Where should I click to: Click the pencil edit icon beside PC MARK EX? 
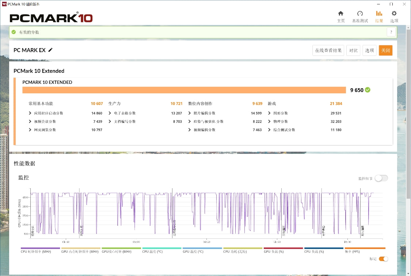pos(50,50)
